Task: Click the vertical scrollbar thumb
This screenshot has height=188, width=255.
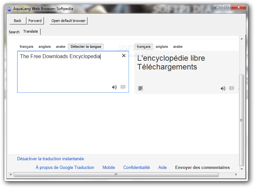Action: [x=242, y=120]
